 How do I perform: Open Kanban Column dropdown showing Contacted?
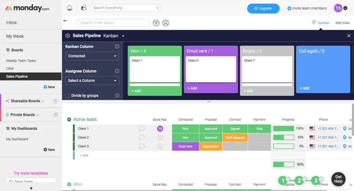92,56
